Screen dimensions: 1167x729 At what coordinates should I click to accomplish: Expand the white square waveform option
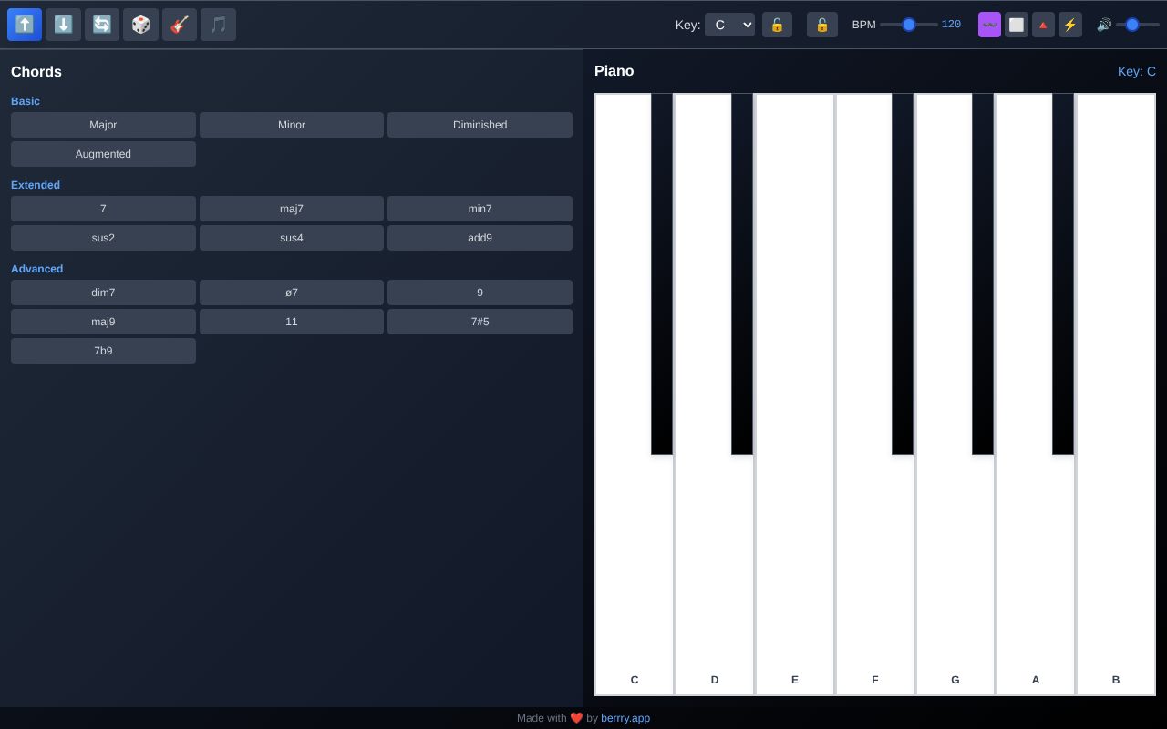click(x=1016, y=25)
